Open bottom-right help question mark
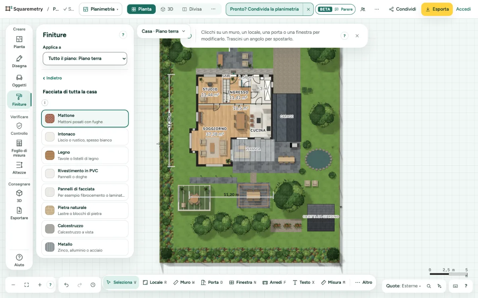Viewport: 478px width, 298px height. [x=466, y=286]
